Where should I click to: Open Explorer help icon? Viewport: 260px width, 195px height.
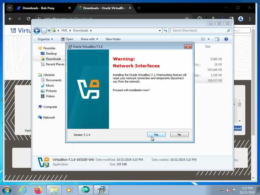tap(226, 39)
